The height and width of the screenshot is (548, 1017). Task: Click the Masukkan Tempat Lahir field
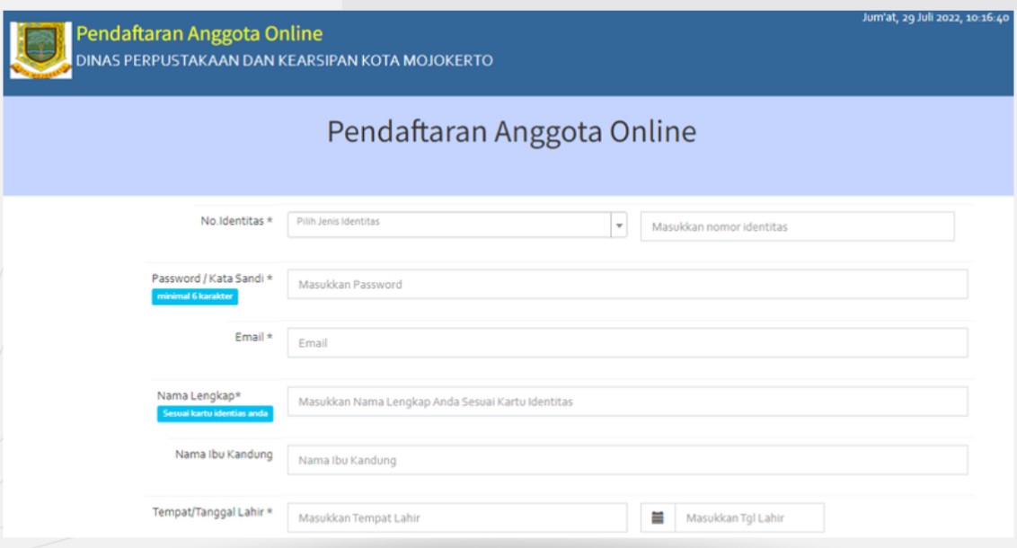[457, 517]
